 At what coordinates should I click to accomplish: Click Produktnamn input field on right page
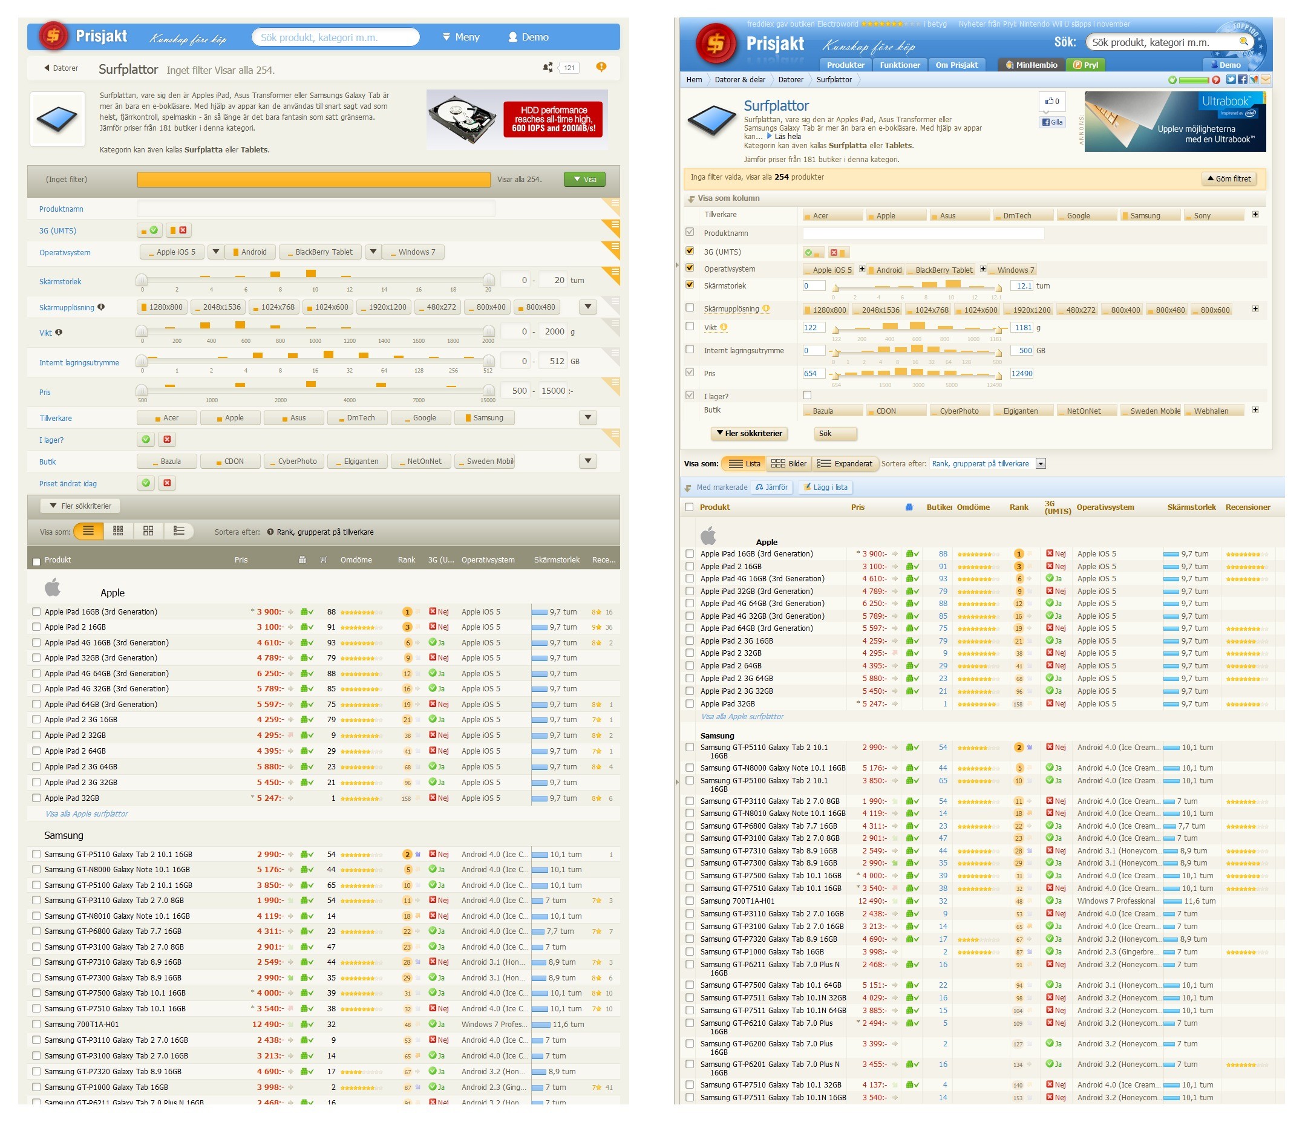point(923,233)
